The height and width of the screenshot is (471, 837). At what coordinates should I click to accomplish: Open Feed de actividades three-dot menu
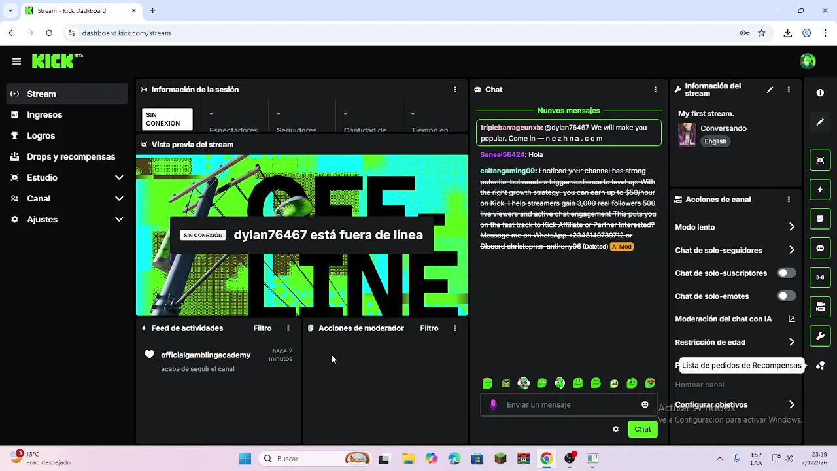(288, 328)
